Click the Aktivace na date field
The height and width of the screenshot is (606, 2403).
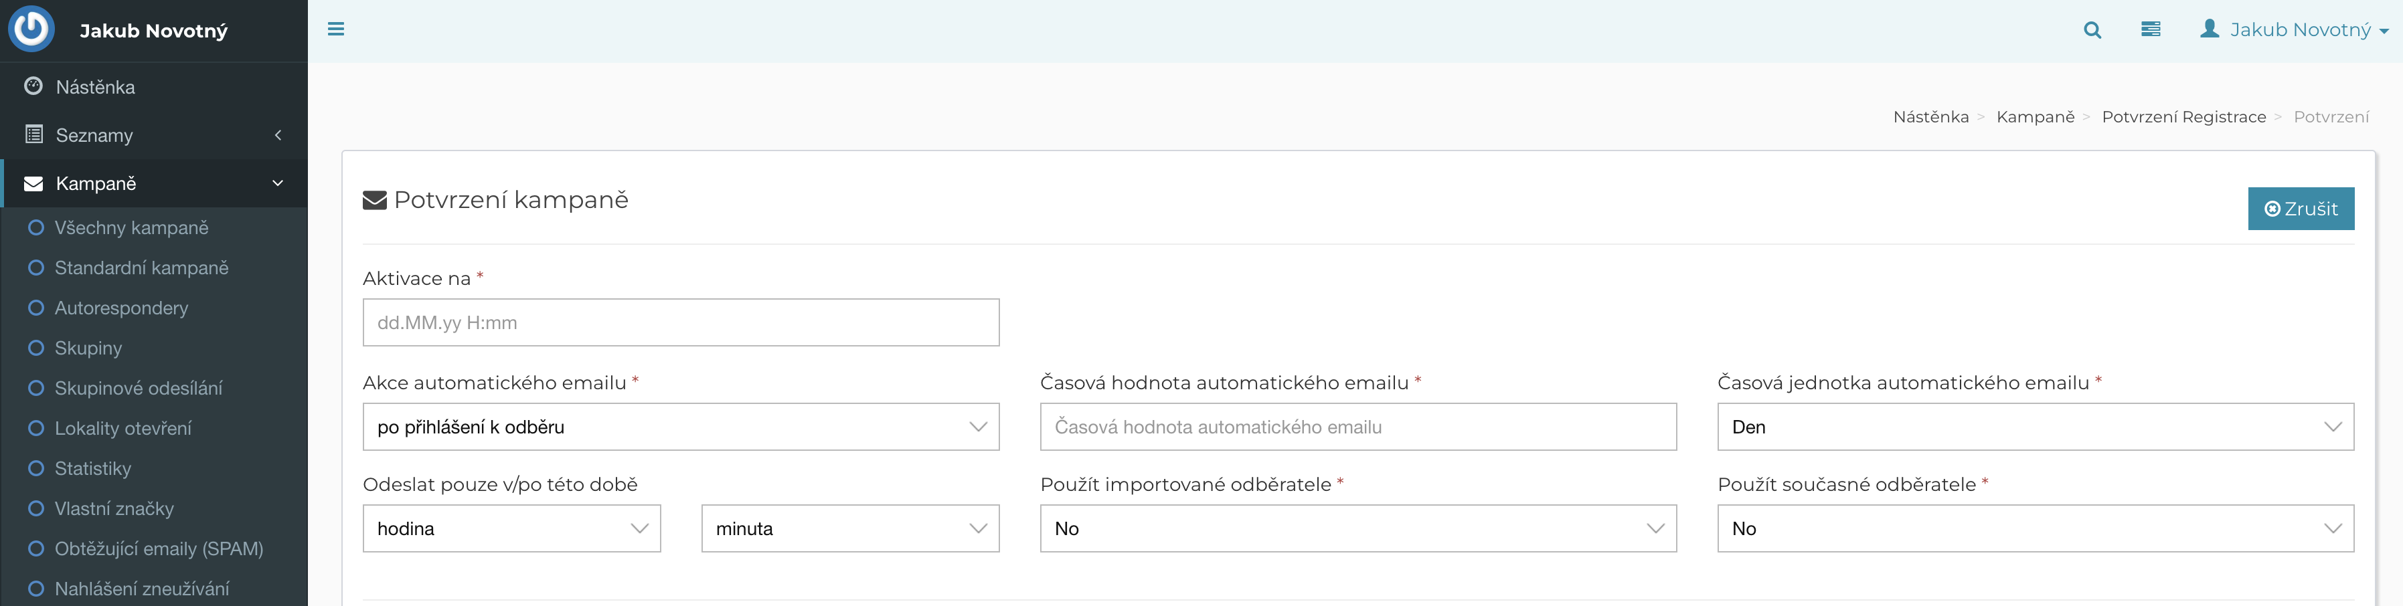(680, 322)
